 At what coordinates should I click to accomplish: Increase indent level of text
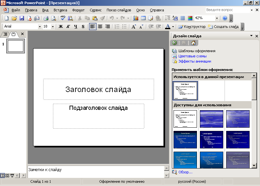coord(158,27)
